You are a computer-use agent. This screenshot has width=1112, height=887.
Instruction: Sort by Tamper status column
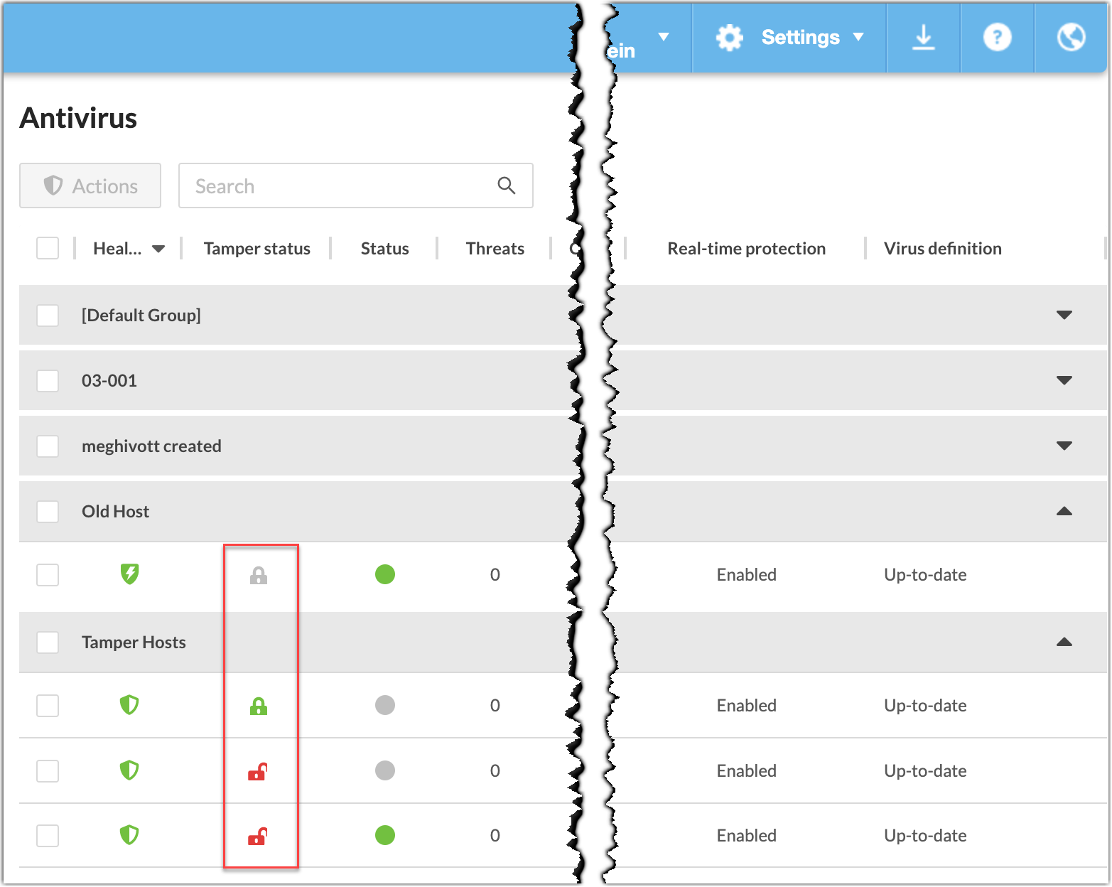pyautogui.click(x=257, y=248)
